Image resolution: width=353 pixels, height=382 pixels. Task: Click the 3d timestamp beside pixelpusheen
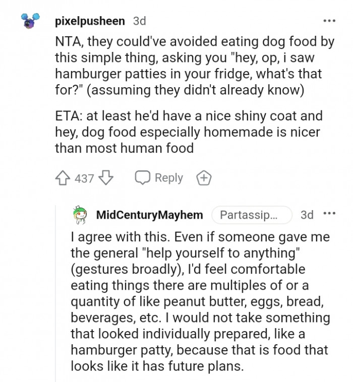coord(139,21)
